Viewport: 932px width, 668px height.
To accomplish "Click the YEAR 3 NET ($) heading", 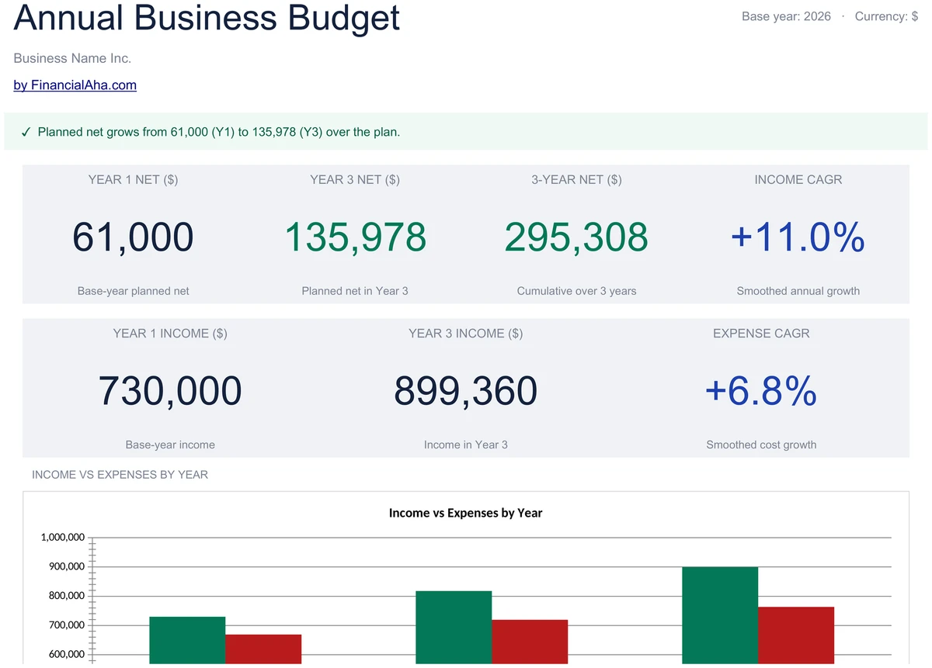I will (x=355, y=179).
